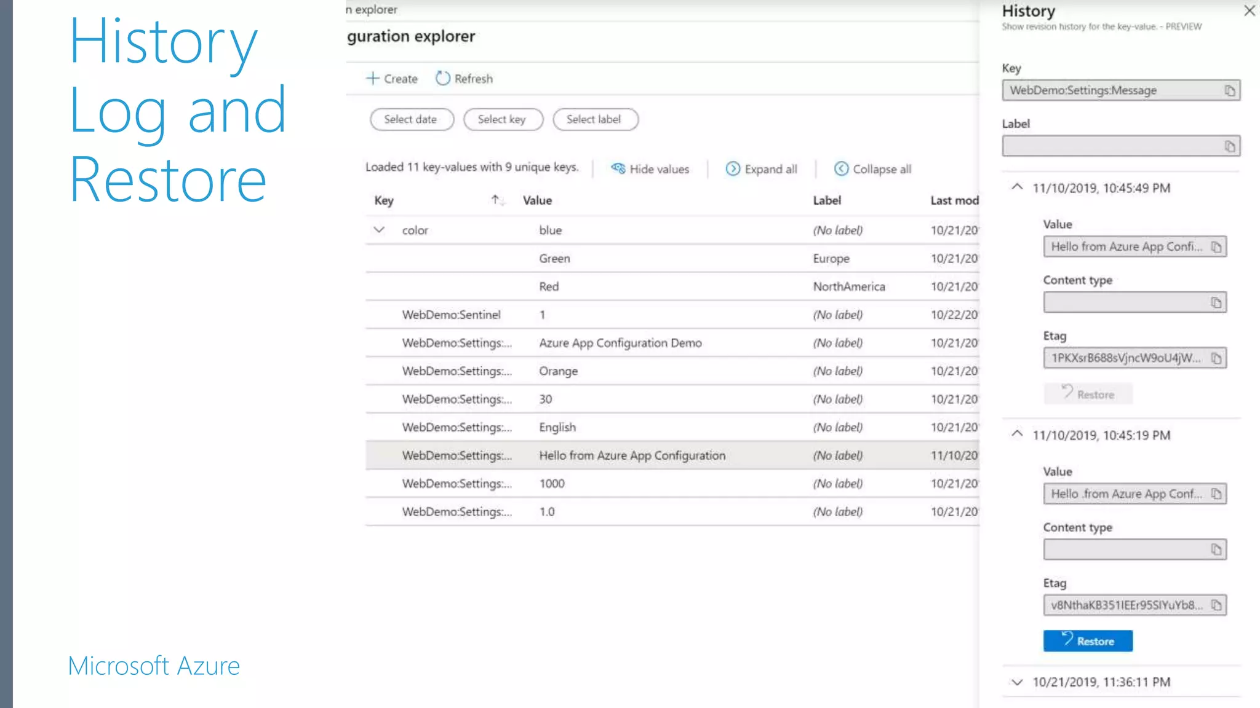Collapse the 11/10/2019 10:45:49 PM revision
Screen dimensions: 1260x708
click(1017, 187)
